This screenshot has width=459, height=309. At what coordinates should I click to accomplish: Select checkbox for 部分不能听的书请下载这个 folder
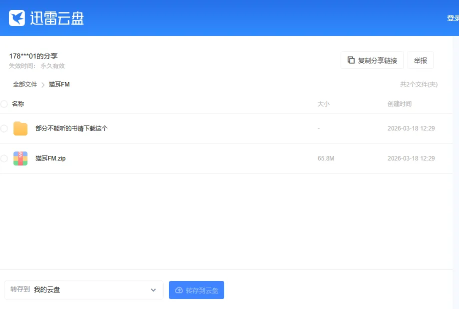[4, 128]
